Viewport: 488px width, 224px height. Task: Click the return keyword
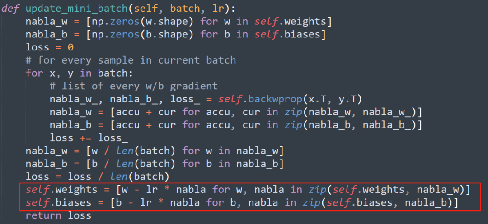pos(43,215)
